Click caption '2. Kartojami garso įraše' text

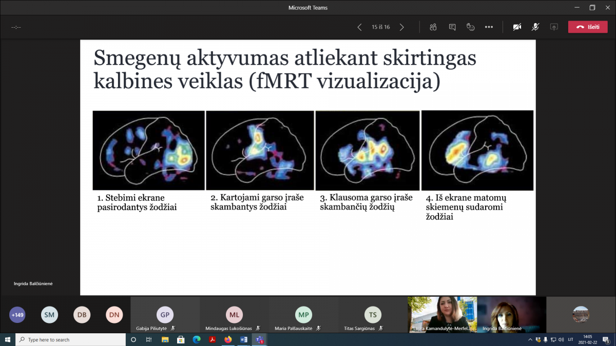coord(257,197)
